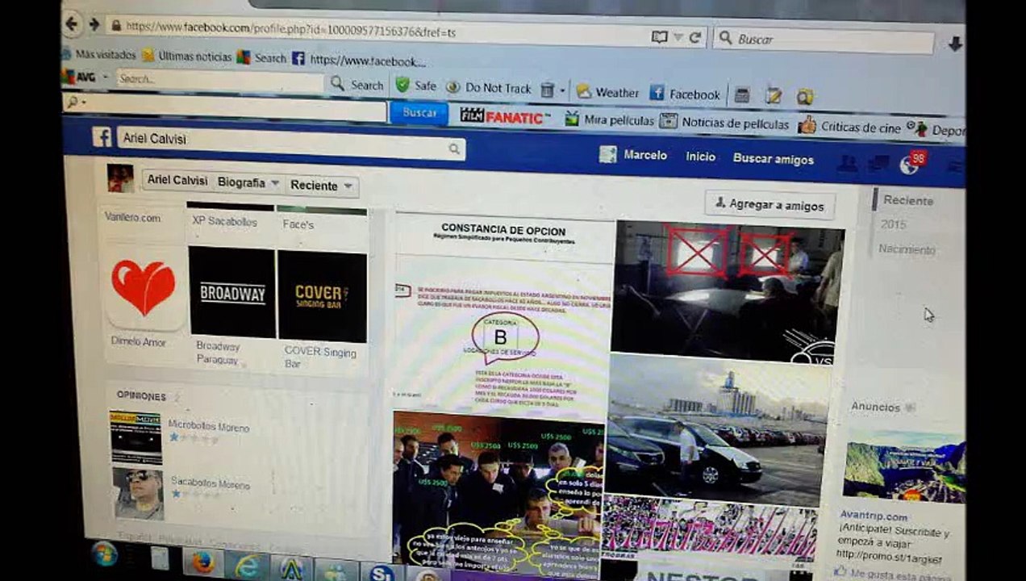The image size is (1026, 581).
Task: Open Search bookmark in bookmarks bar
Action: tap(262, 57)
